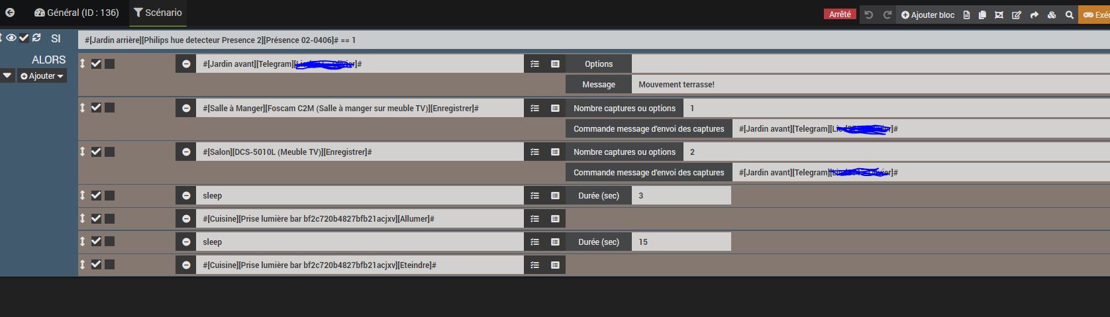Click the repeat icon next to SI
Screen dimensions: 1110x317
click(x=36, y=38)
